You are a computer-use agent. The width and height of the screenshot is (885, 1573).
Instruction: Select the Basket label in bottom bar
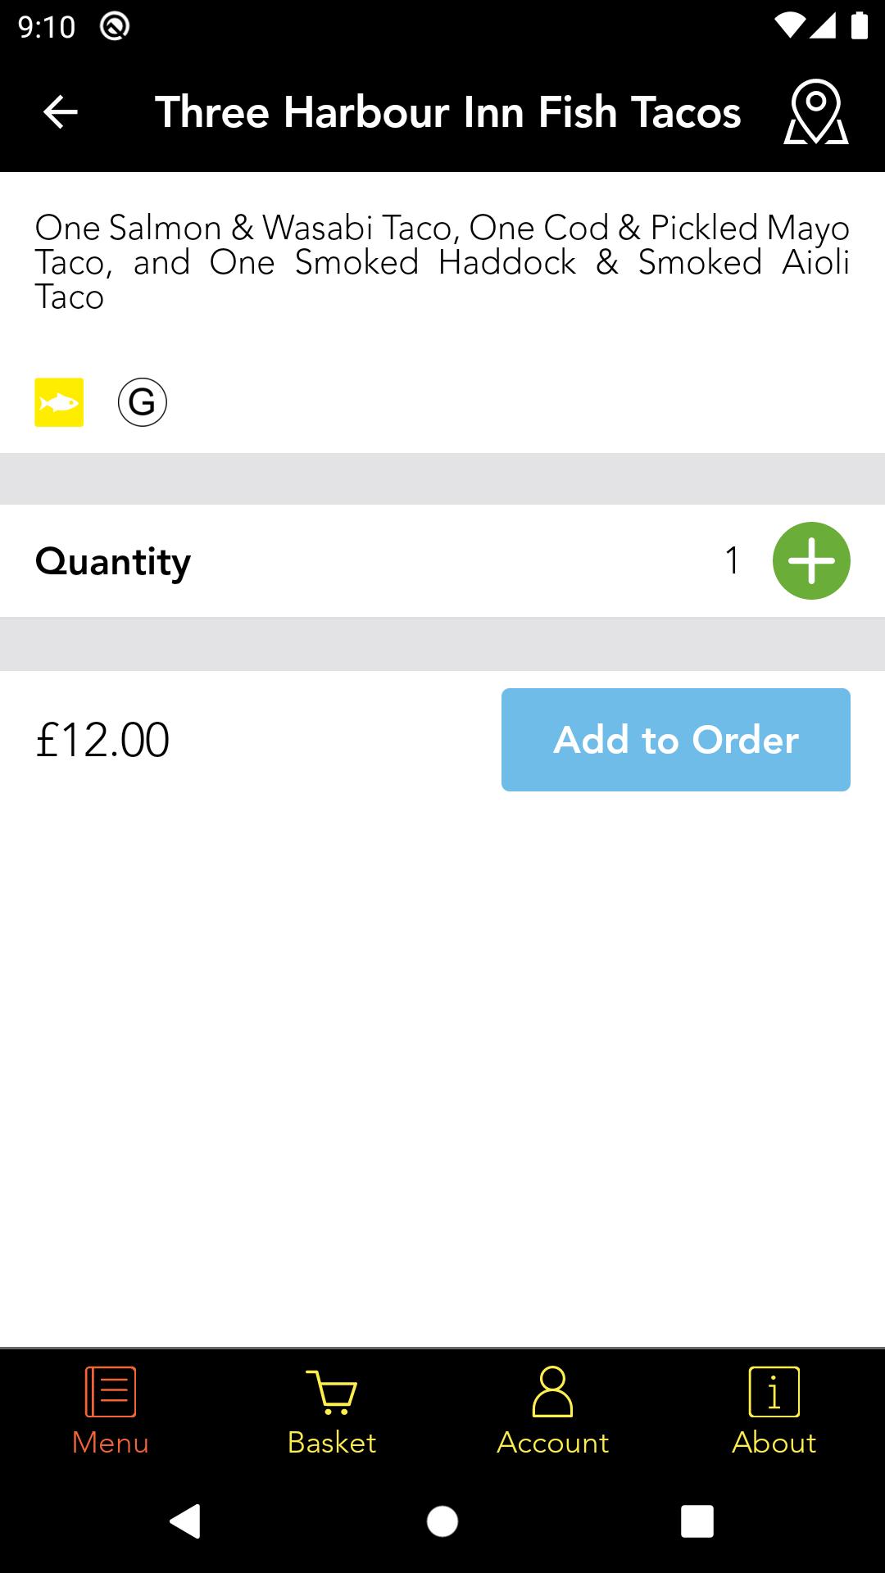tap(332, 1443)
